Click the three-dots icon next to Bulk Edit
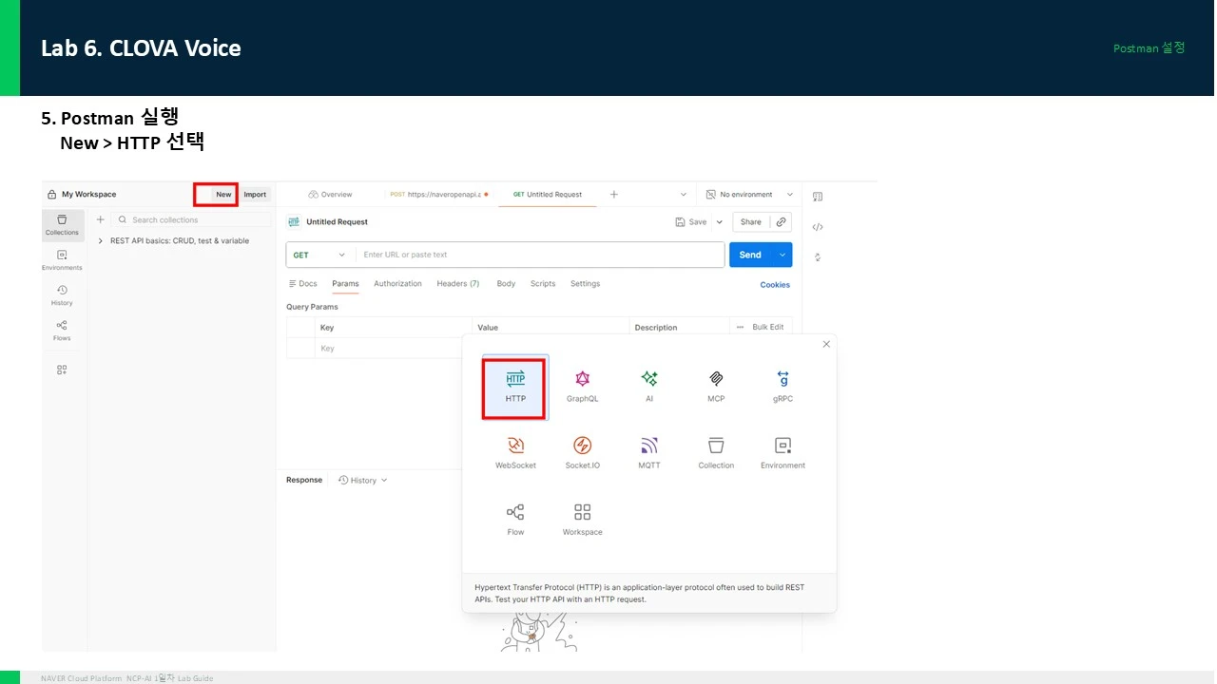 tap(740, 327)
